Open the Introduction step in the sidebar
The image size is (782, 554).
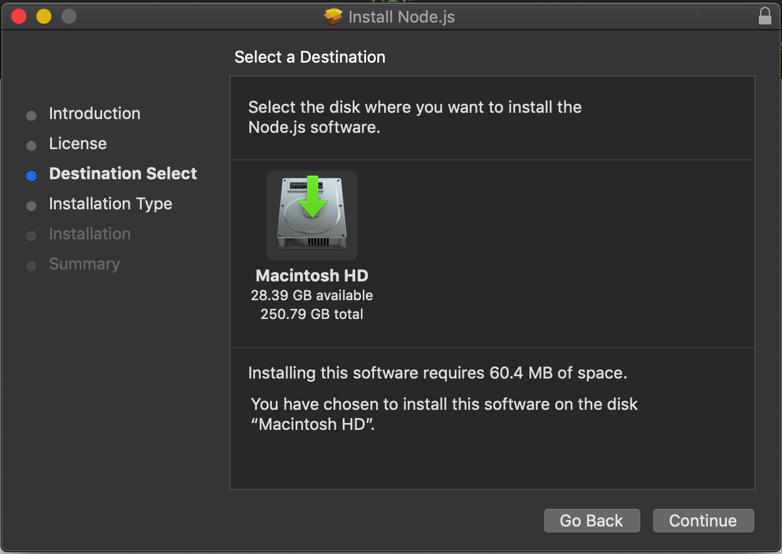95,113
